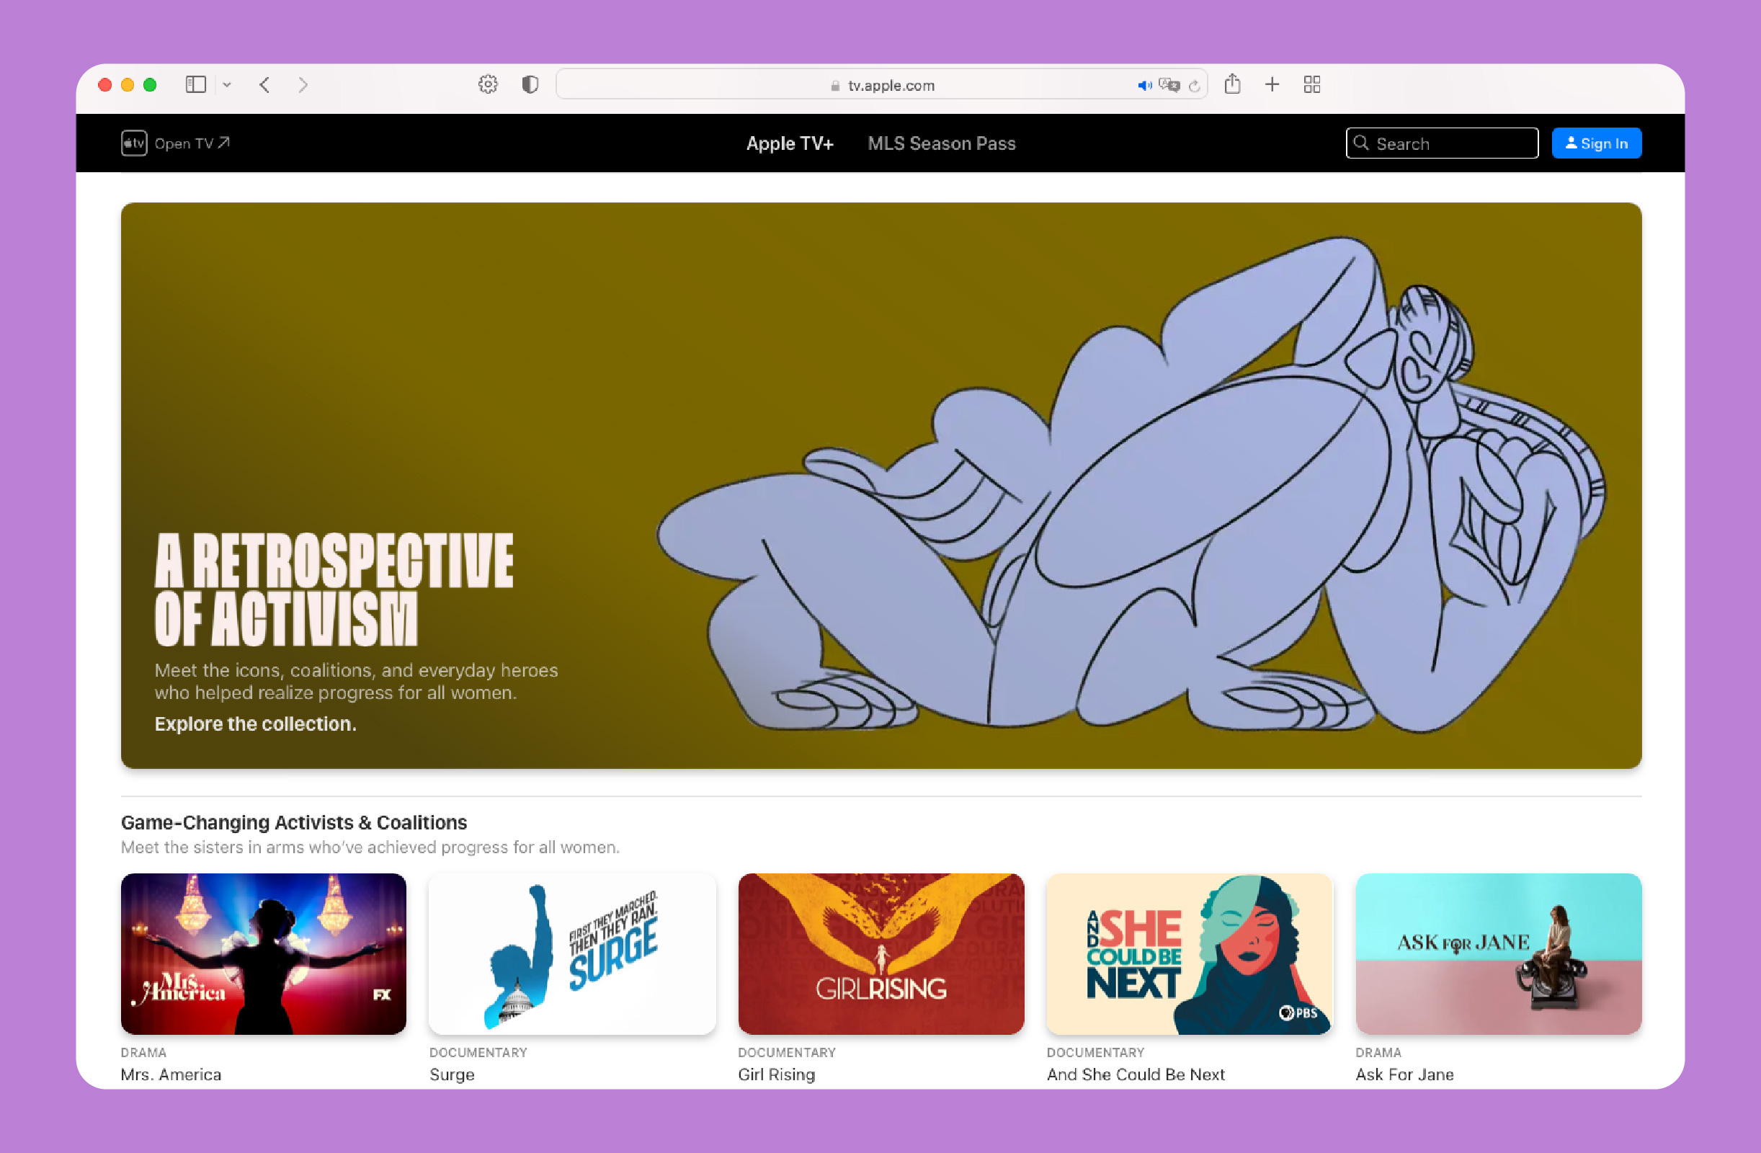Go forward with the forward arrow
Image resolution: width=1761 pixels, height=1153 pixels.
[x=303, y=85]
